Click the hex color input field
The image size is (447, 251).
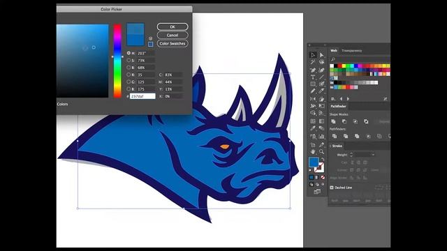tap(142, 96)
